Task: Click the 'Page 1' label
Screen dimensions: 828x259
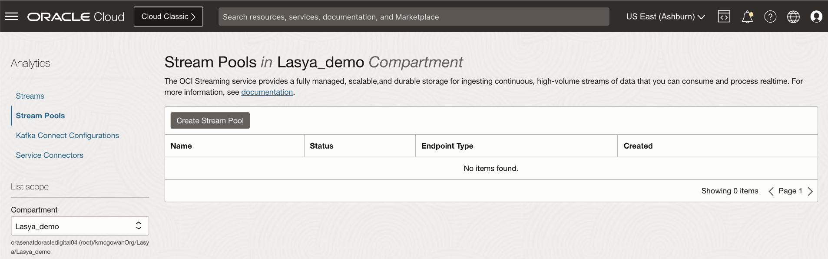Action: [790, 191]
